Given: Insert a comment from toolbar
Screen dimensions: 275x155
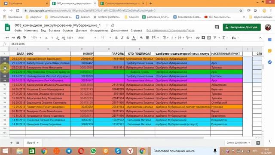Looking at the screenshot, I should tap(203, 38).
